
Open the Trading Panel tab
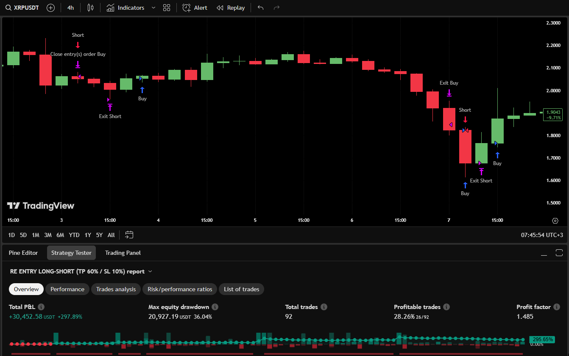pos(123,253)
